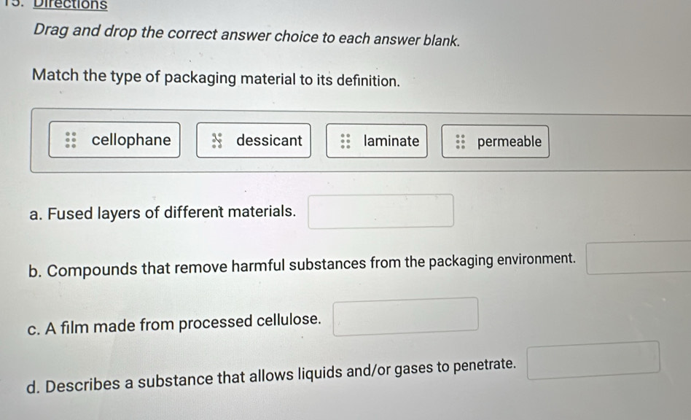The width and height of the screenshot is (691, 420).
Task: Select the word cellophane in the answer choices
Action: click(x=131, y=140)
